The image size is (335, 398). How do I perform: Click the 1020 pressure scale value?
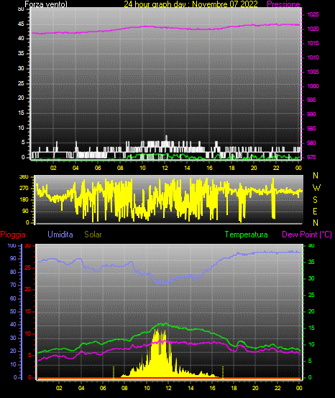pyautogui.click(x=313, y=29)
